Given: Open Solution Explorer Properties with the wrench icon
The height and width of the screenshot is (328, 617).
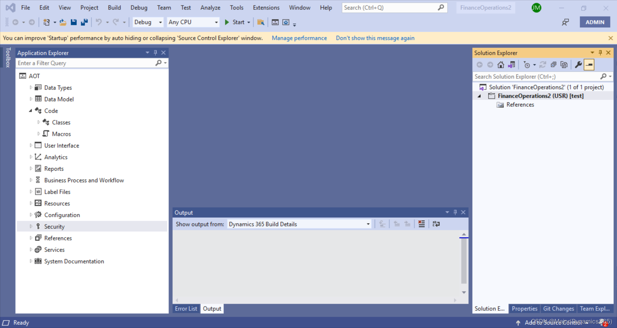Looking at the screenshot, I should [578, 64].
